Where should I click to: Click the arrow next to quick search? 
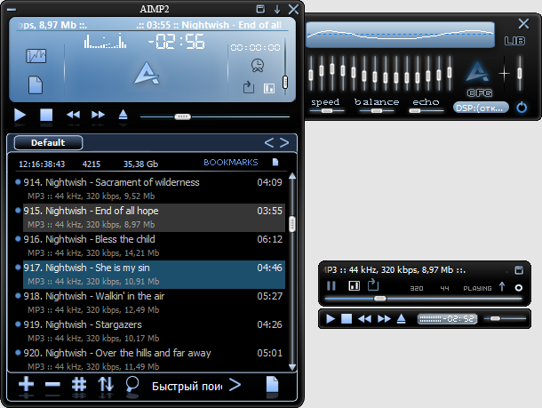click(x=235, y=385)
